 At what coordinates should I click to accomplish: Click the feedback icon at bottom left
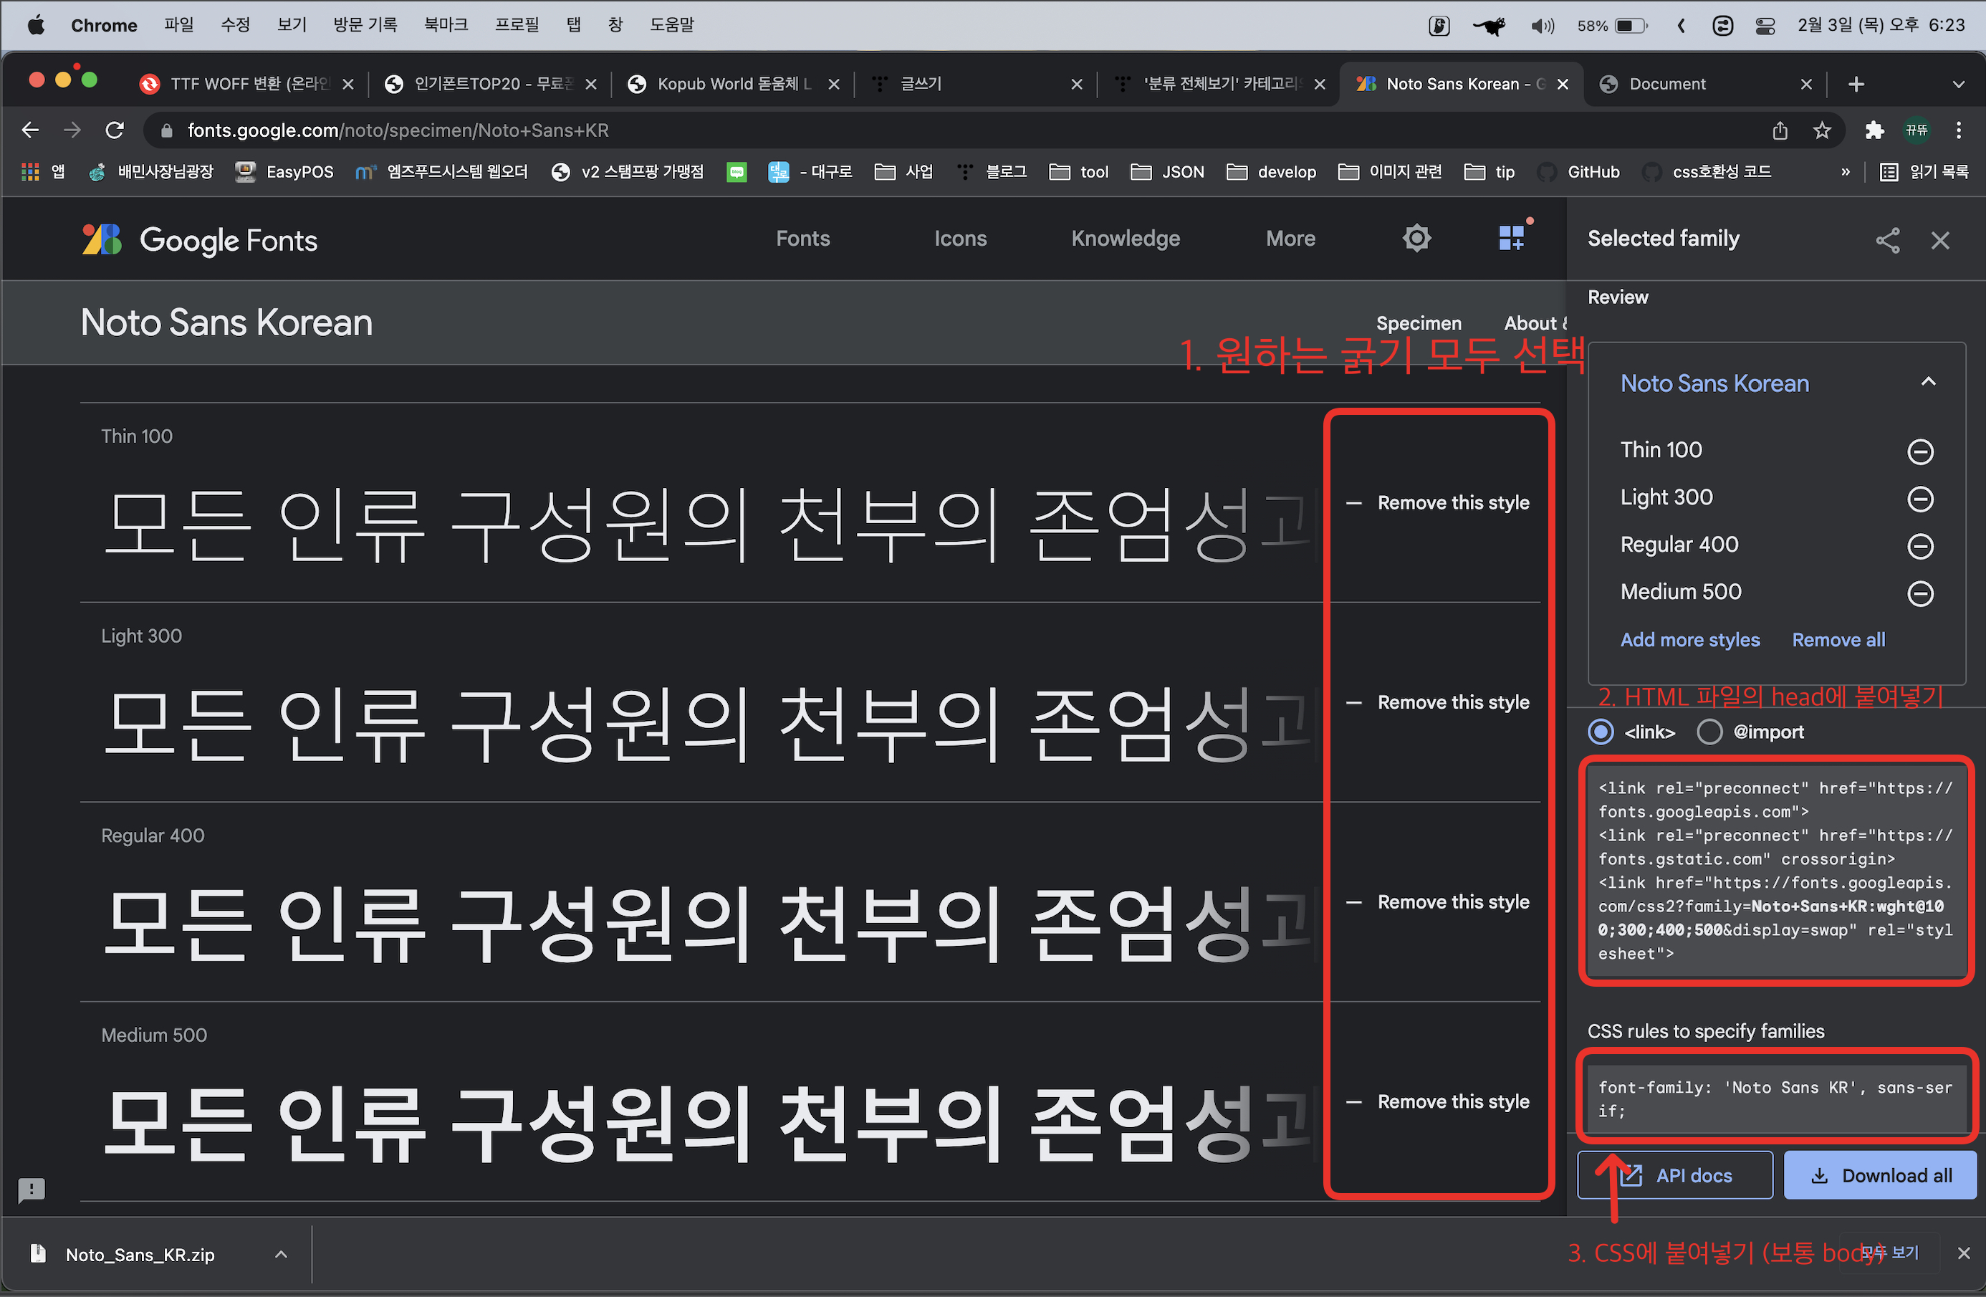[32, 1190]
